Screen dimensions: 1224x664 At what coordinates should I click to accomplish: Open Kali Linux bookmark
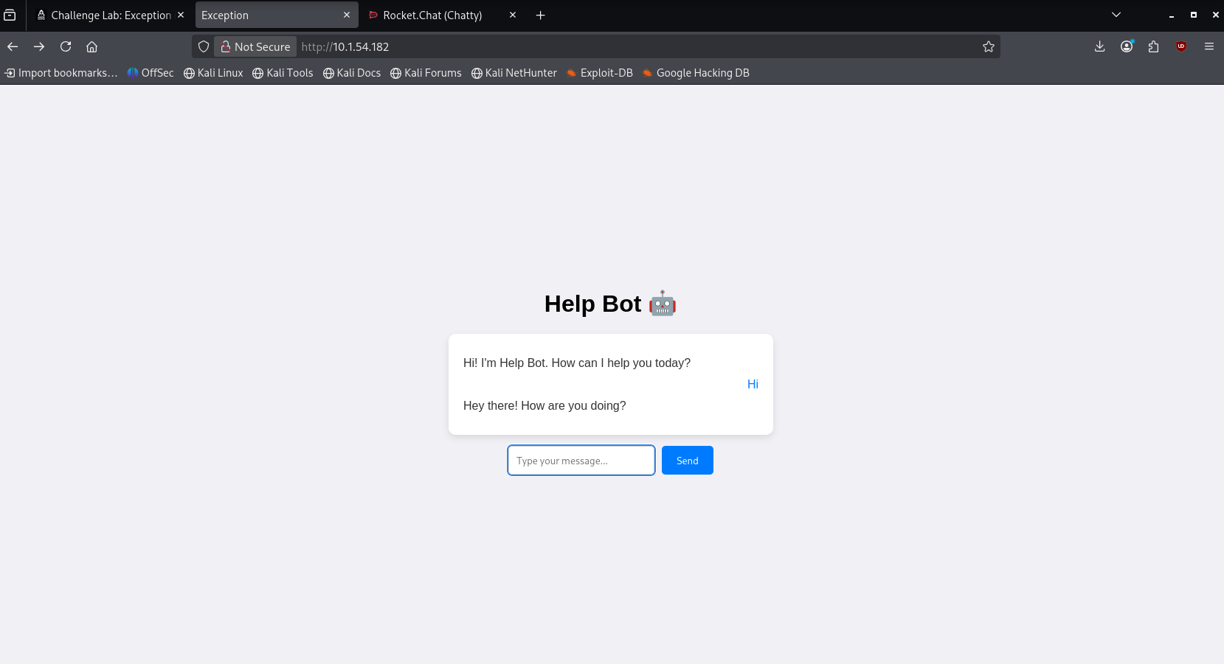coord(213,73)
